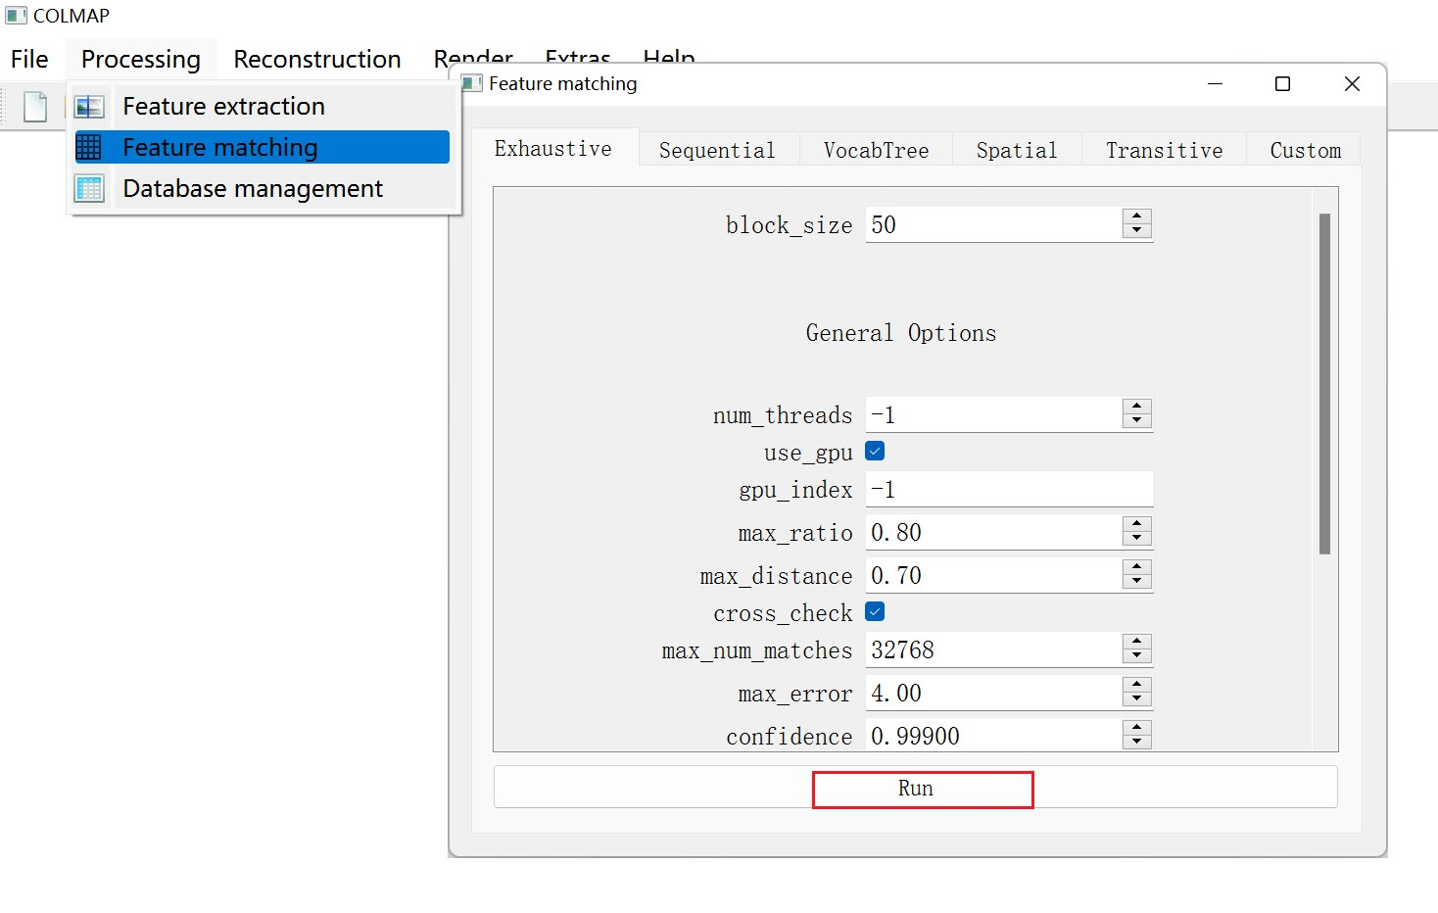Select Feature extraction menu entry
This screenshot has height=913, width=1438.
click(x=263, y=106)
